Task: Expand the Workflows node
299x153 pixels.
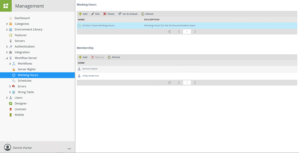Action: point(10,64)
